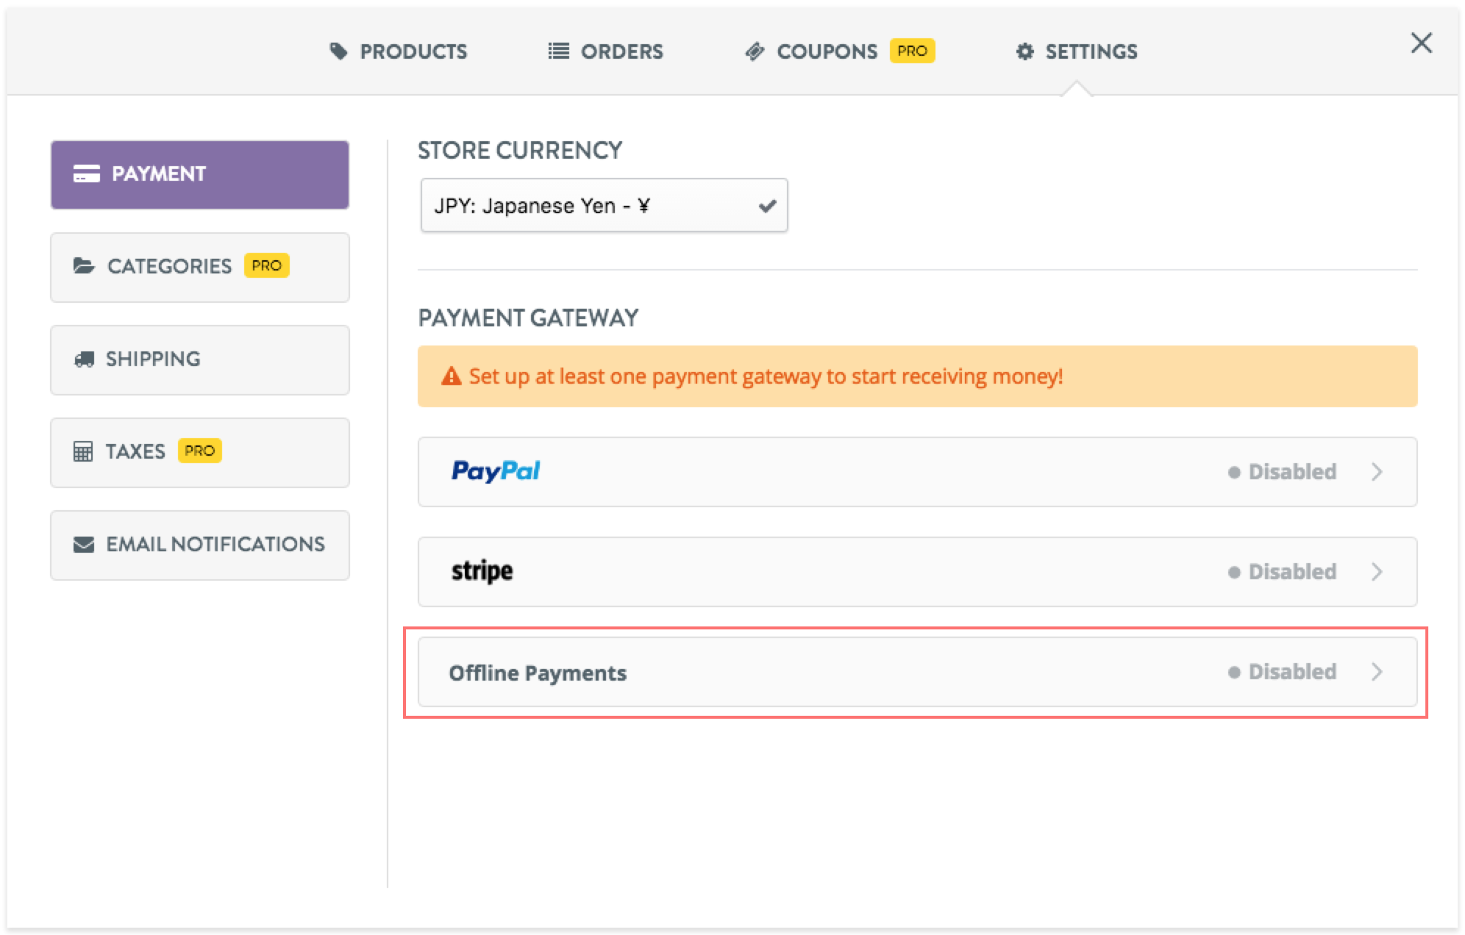Enable the Stripe payment gateway
Screen dimensions: 1465x935
[917, 571]
